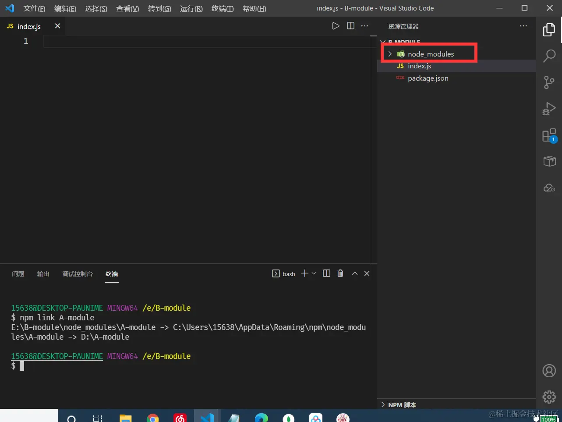Open the package box view in activity bar
Screen dimensions: 562x422
[x=549, y=161]
